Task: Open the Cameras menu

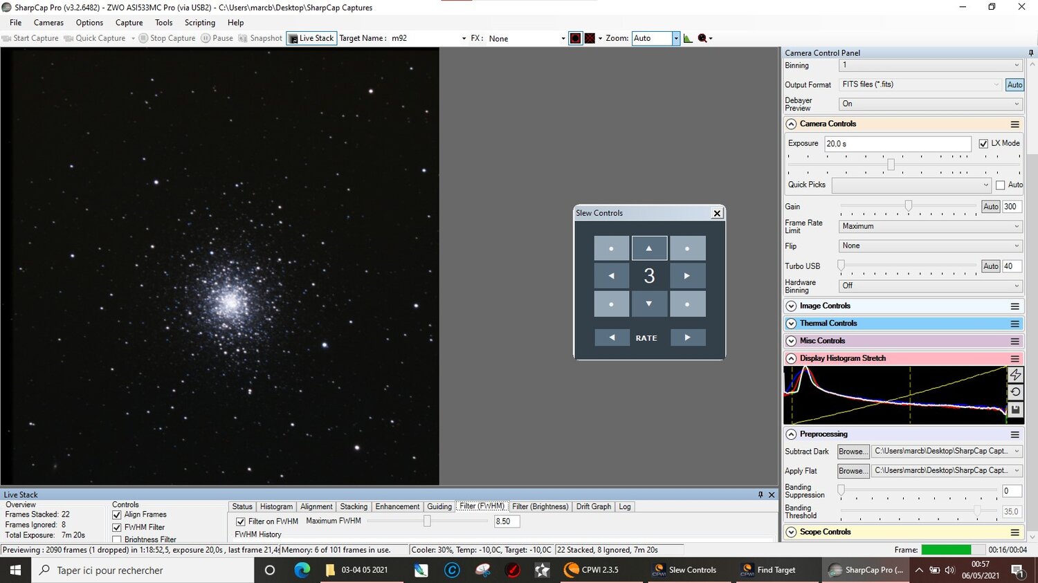Action: [48, 23]
